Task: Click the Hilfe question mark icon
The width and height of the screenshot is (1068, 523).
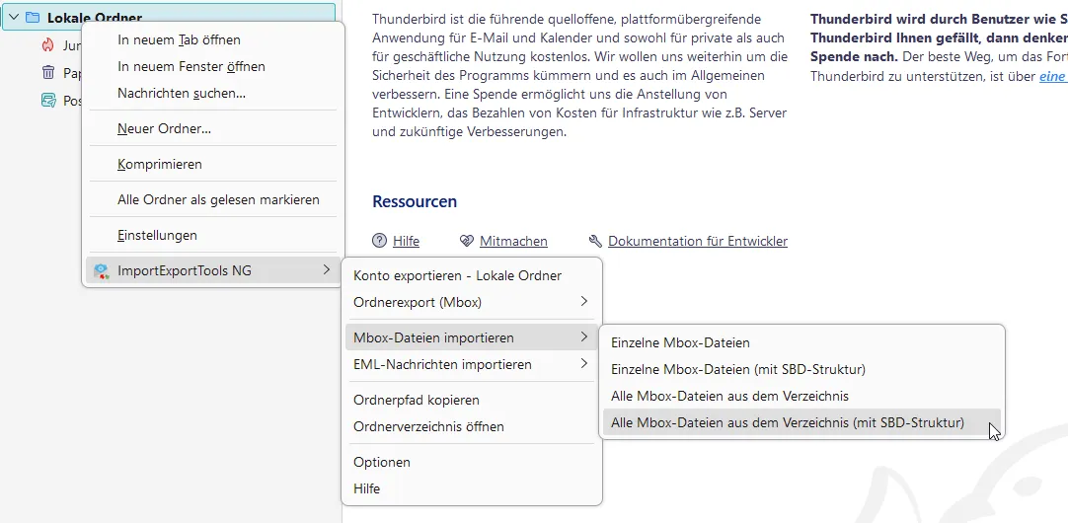Action: pos(379,241)
